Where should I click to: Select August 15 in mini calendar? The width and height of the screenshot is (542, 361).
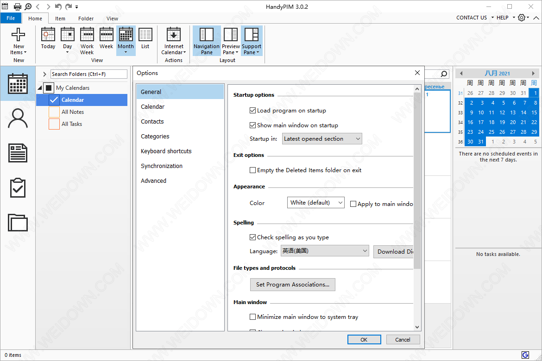coord(534,112)
